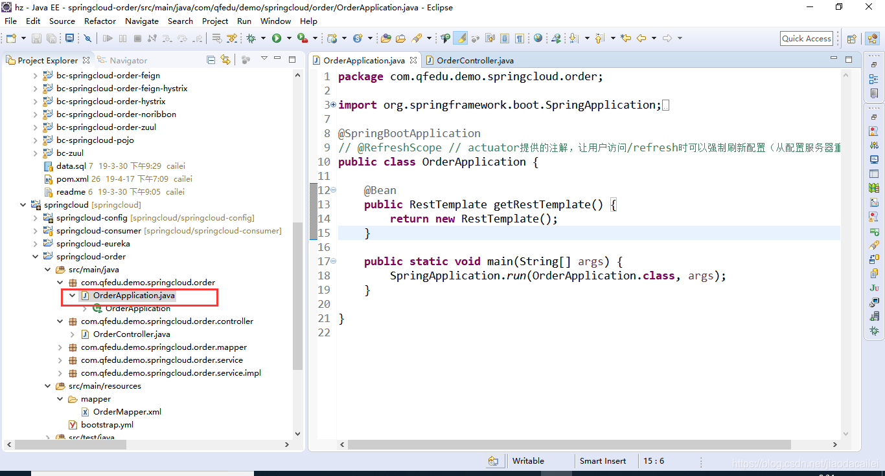This screenshot has width=885, height=476.
Task: Open Project Explorer View Menu triangle
Action: [264, 59]
